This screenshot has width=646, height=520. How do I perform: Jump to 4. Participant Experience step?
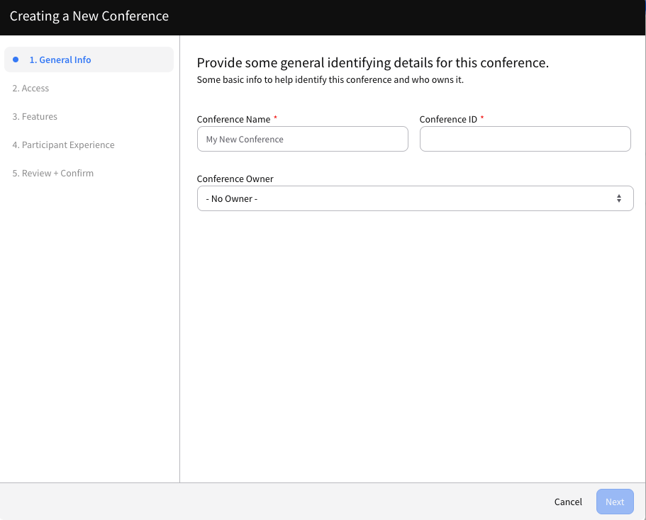coord(63,145)
